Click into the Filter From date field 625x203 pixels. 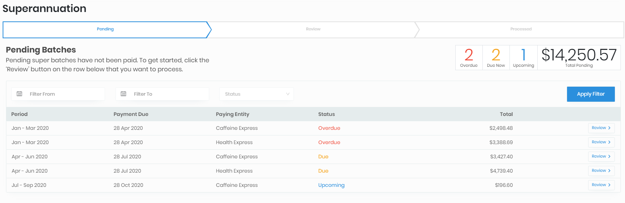point(64,94)
